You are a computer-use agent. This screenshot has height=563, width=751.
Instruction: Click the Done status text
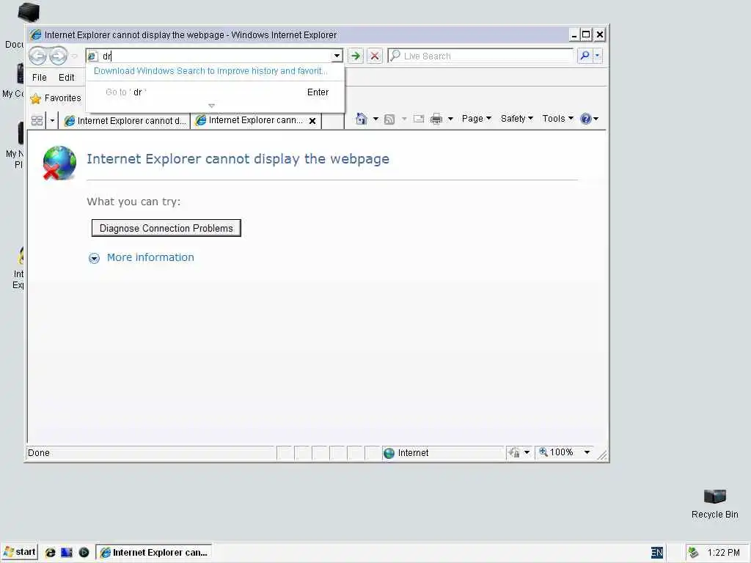click(x=39, y=453)
